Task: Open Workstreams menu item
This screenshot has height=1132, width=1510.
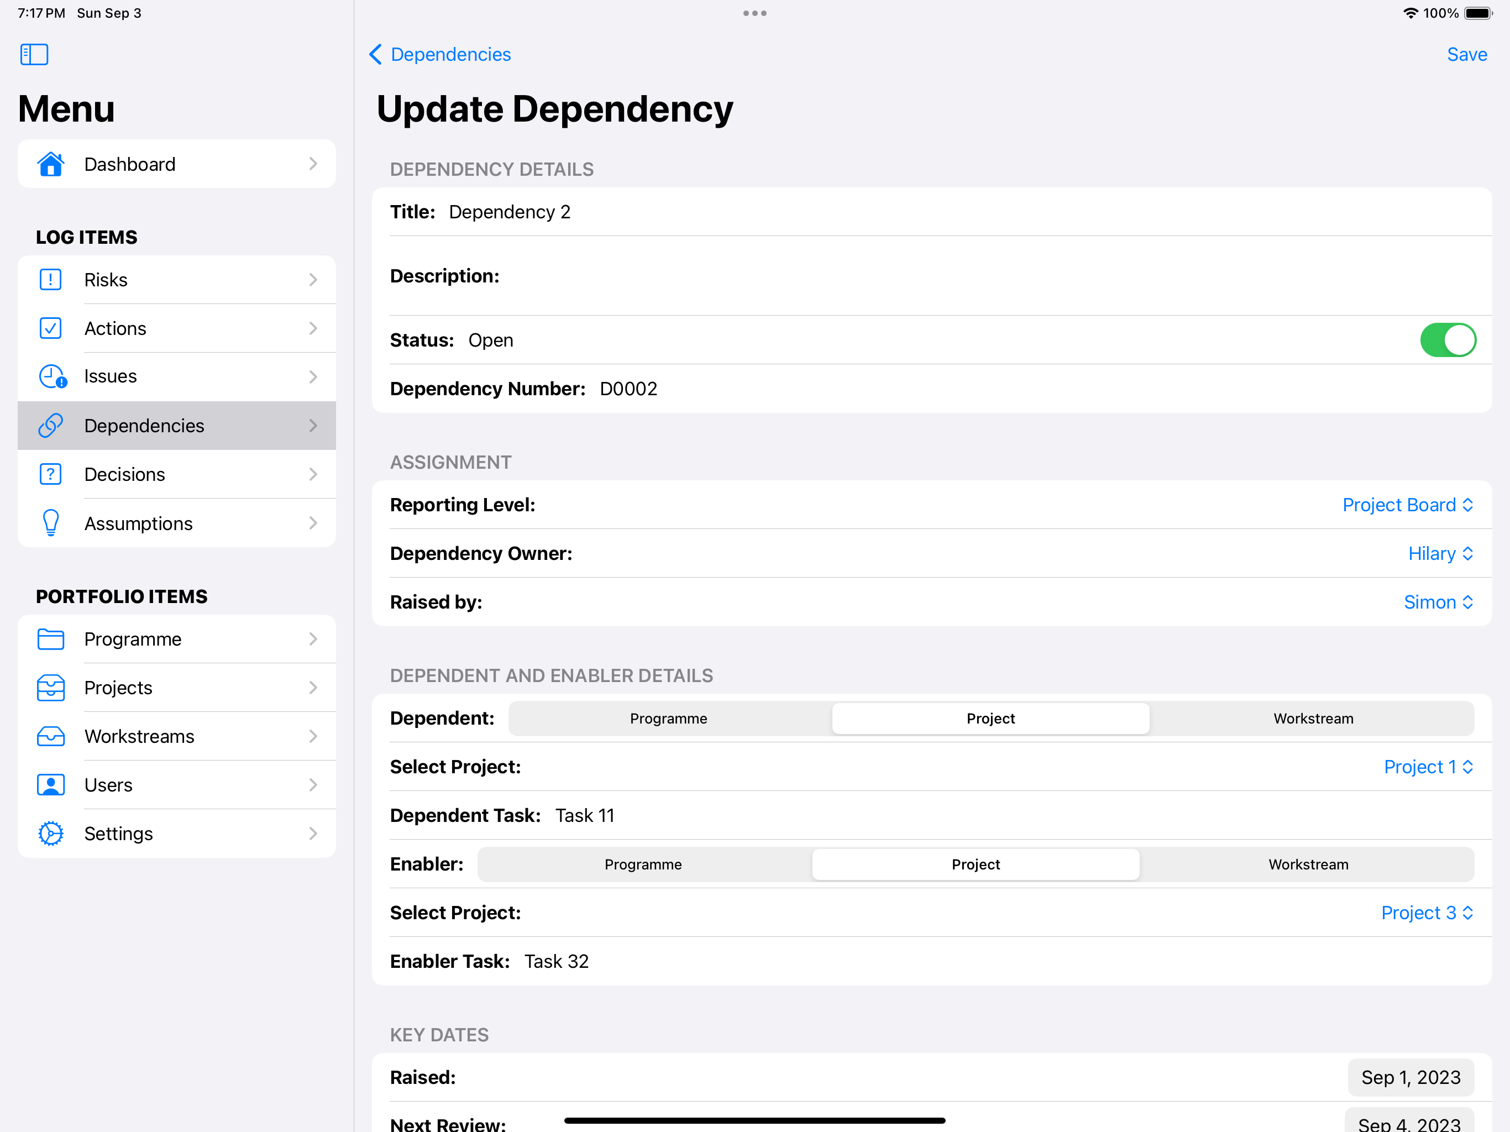Action: tap(177, 736)
